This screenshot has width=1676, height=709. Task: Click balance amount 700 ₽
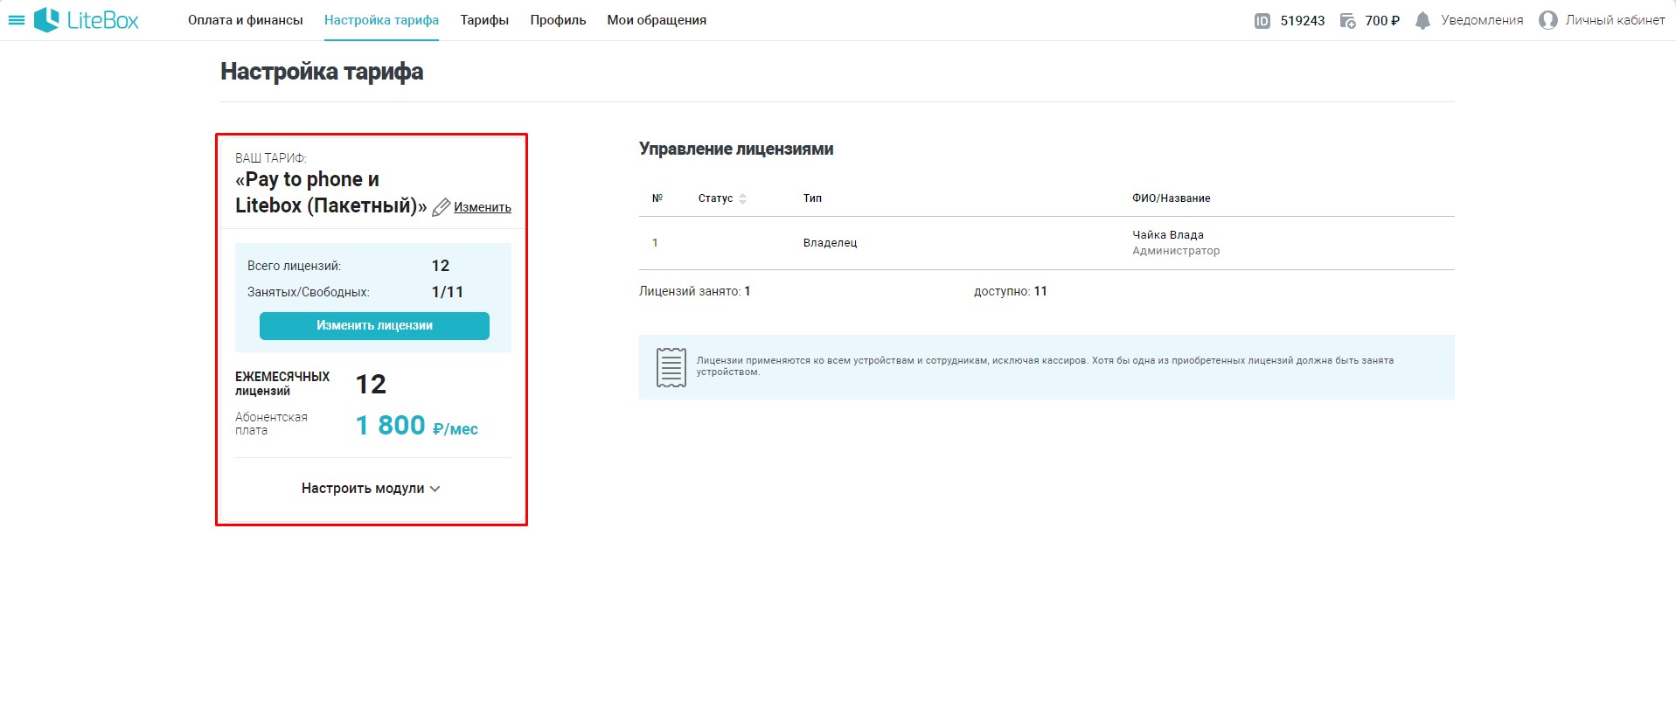[x=1382, y=21]
